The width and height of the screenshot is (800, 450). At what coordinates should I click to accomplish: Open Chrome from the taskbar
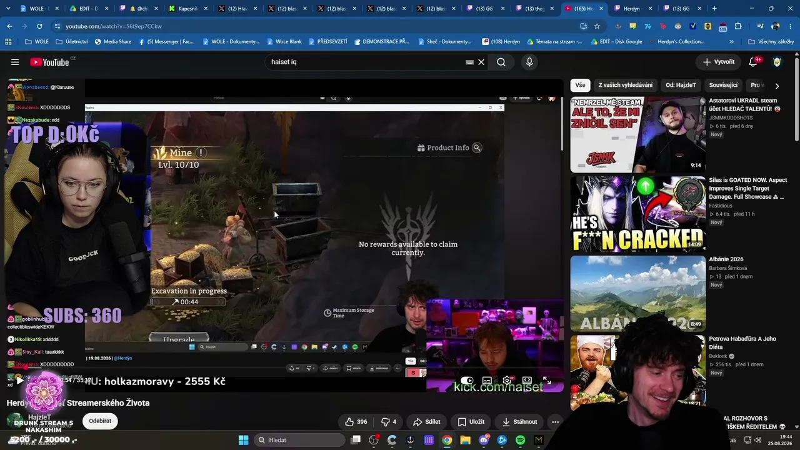pos(447,440)
